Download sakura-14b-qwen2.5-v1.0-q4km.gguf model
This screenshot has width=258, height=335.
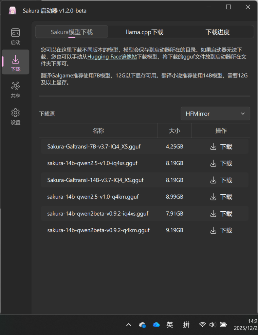221,197
